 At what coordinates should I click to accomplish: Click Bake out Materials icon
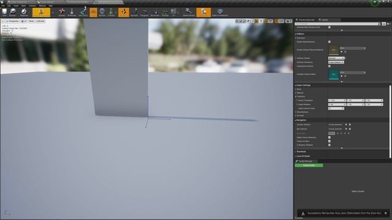pyautogui.click(x=220, y=12)
